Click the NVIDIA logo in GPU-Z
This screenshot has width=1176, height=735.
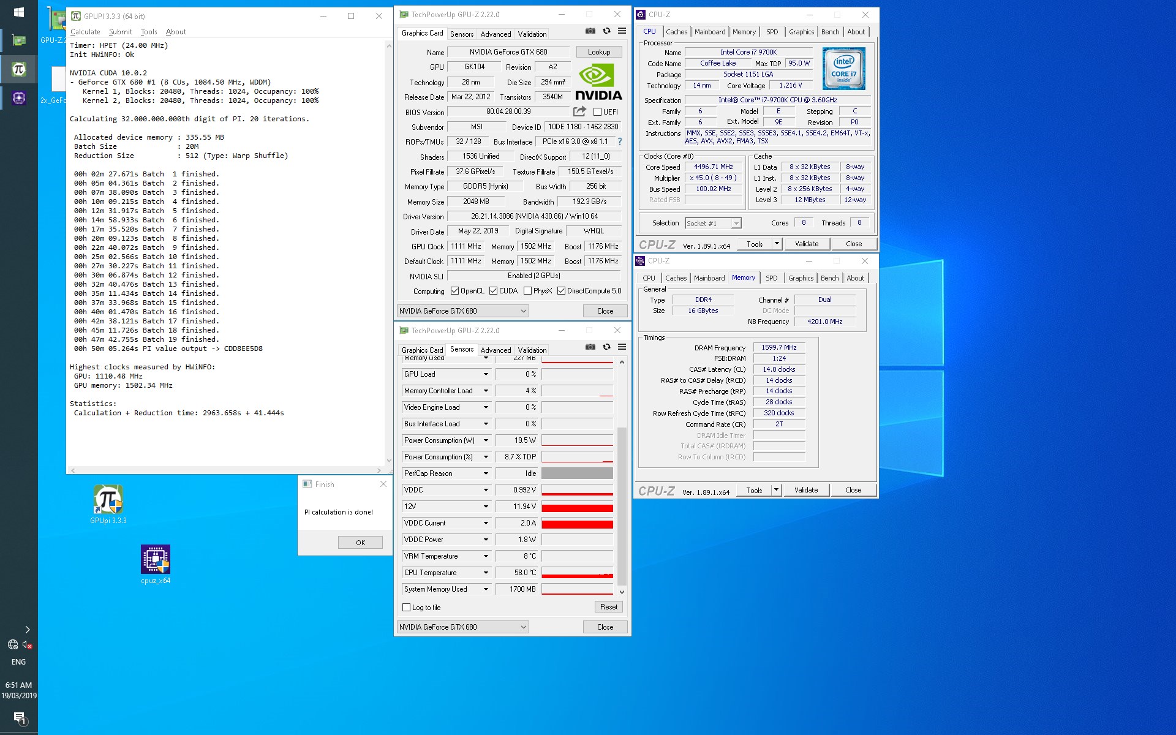coord(598,82)
